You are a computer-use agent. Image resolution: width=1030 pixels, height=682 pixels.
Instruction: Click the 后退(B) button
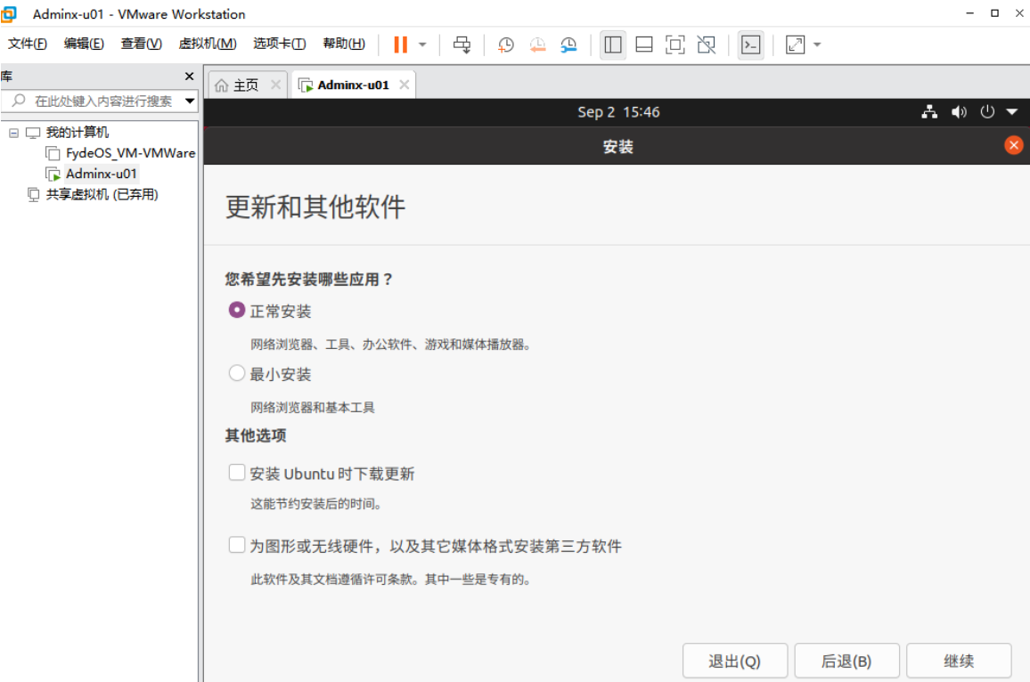846,661
